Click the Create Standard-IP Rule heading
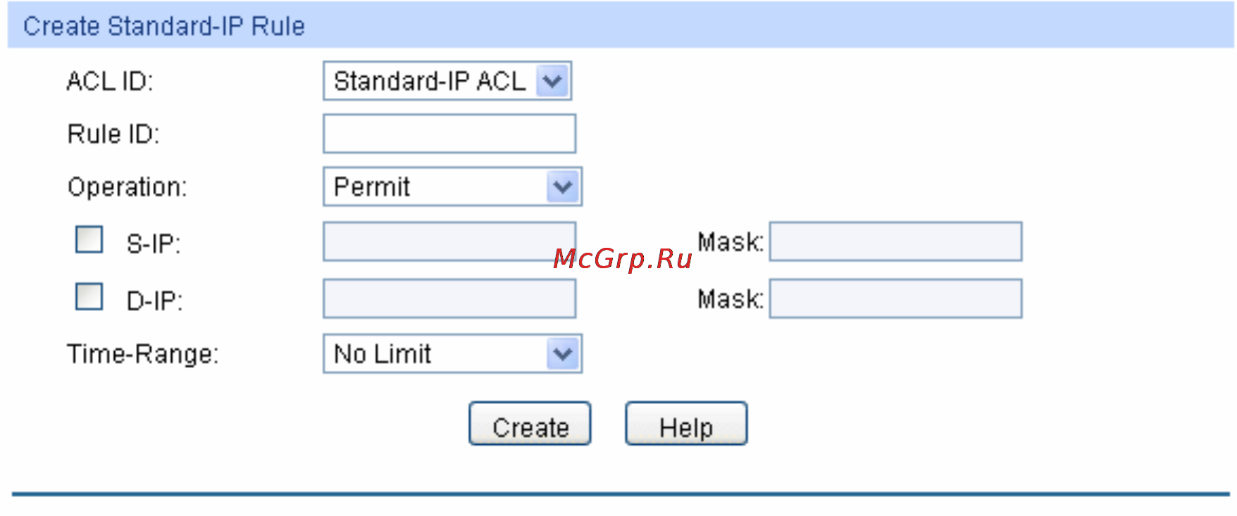The image size is (1237, 516). coord(164,26)
